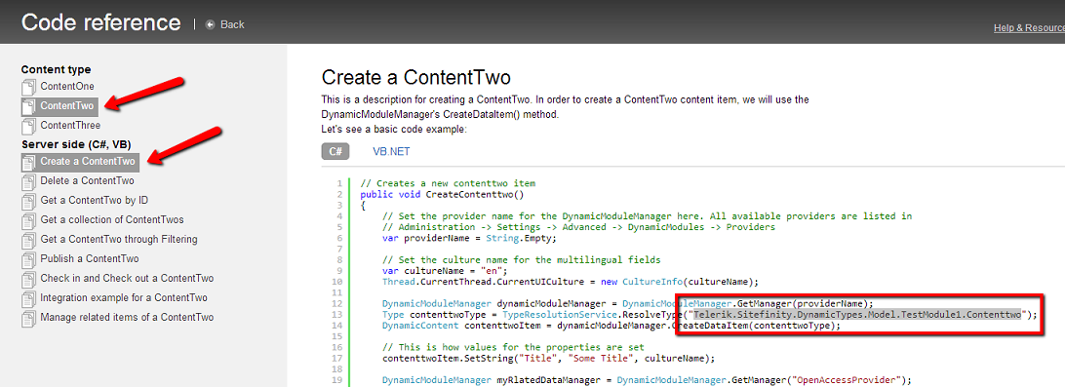Click icon beside Check in and Check out

pos(28,279)
